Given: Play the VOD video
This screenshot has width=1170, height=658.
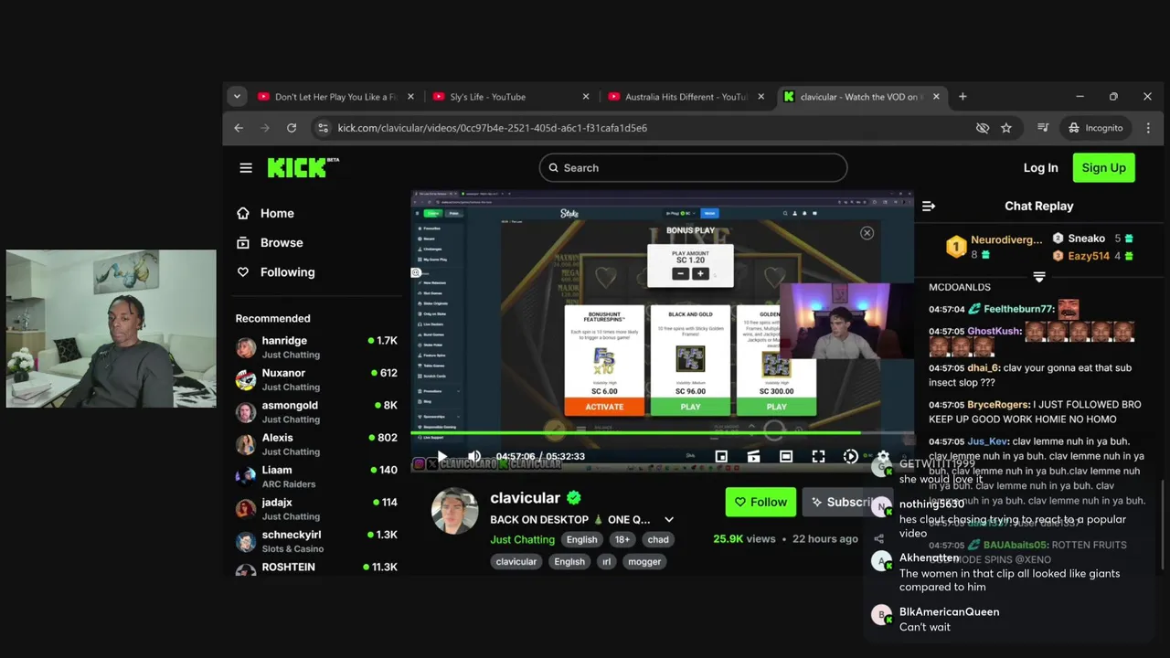Looking at the screenshot, I should [x=441, y=456].
